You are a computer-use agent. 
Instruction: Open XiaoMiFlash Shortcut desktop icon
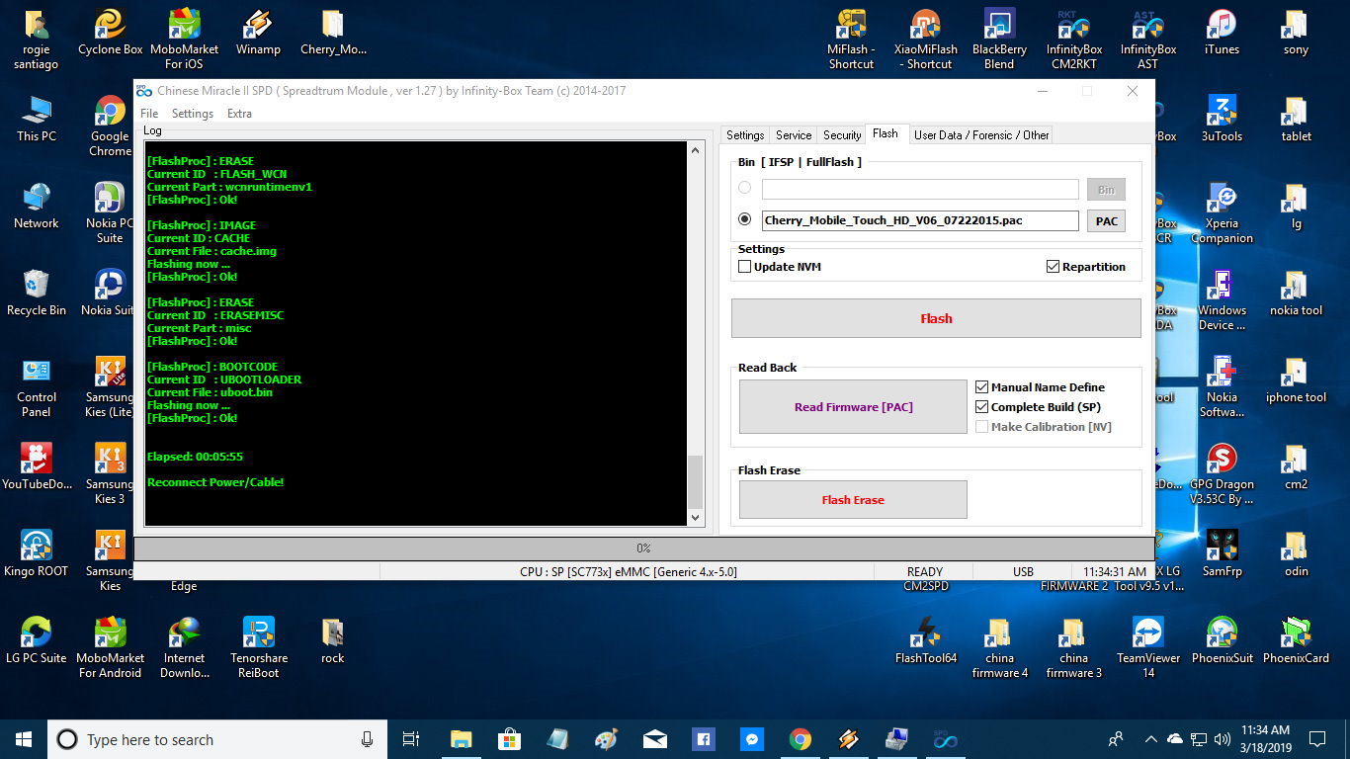point(925,40)
